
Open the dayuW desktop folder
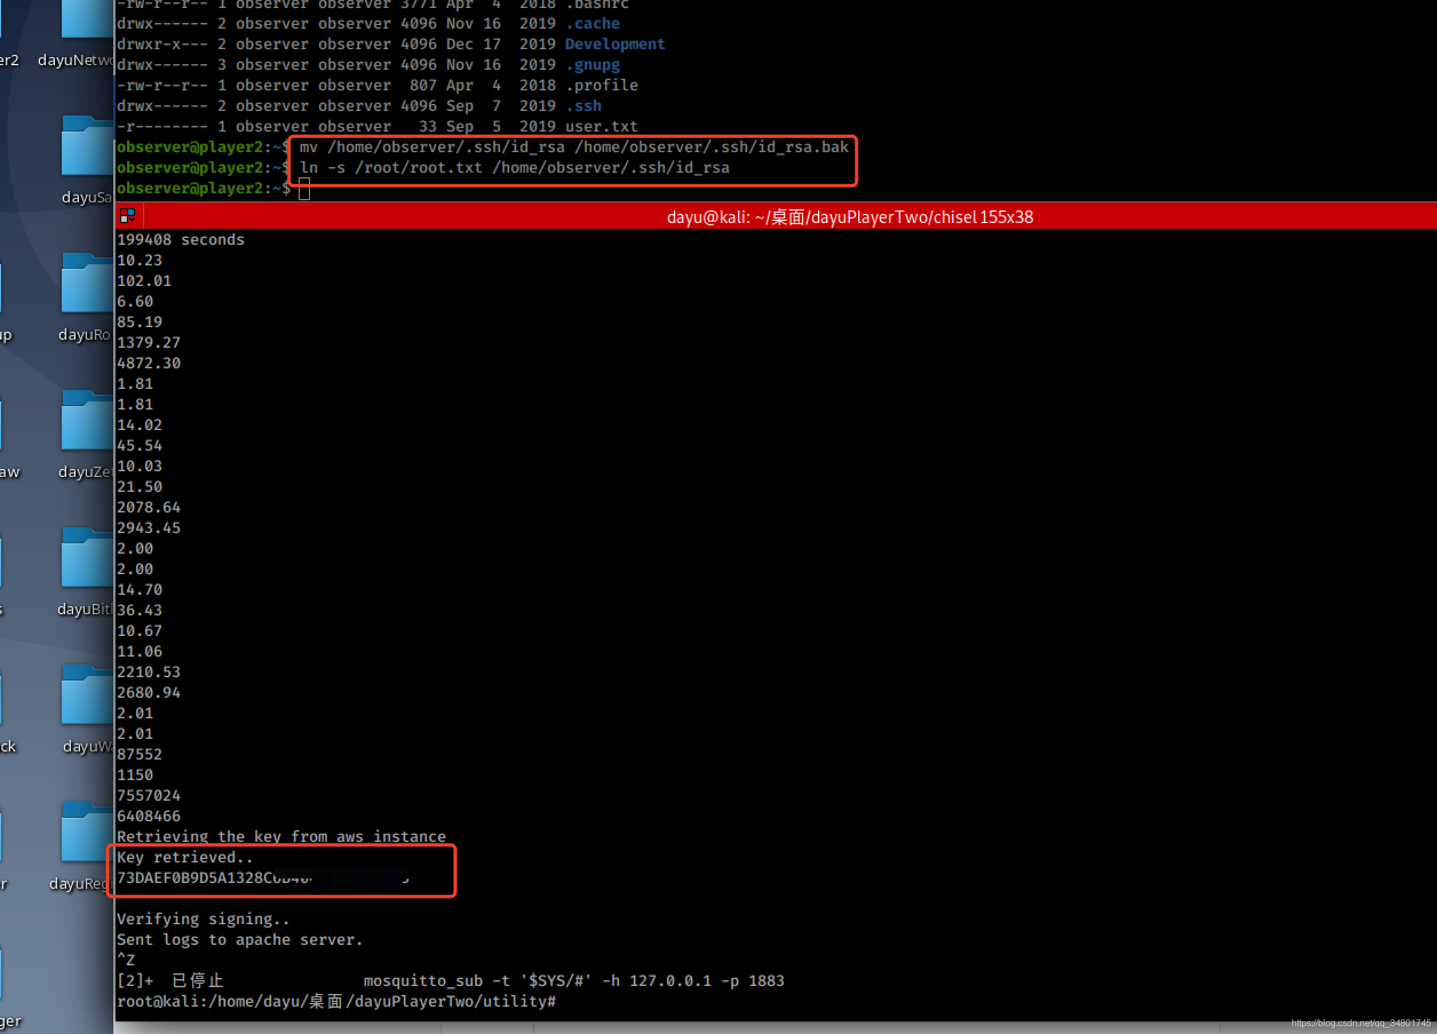(x=87, y=695)
